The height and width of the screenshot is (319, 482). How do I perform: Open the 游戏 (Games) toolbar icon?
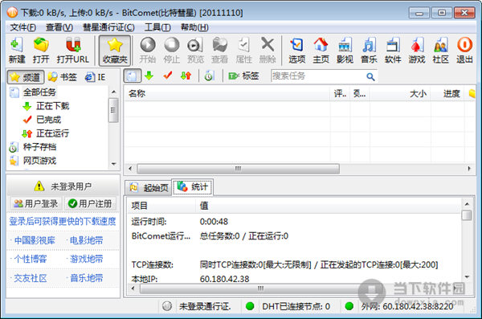coord(416,50)
